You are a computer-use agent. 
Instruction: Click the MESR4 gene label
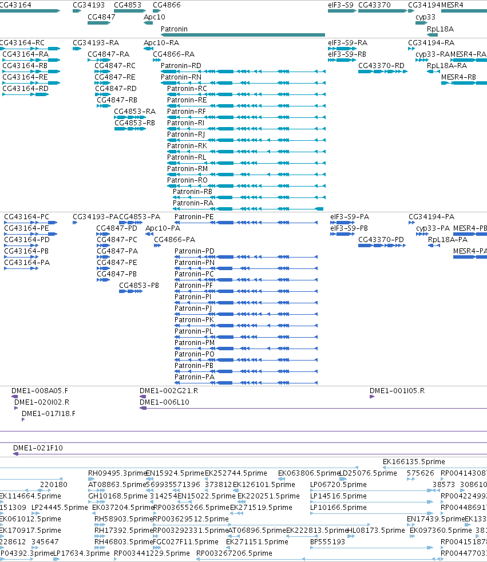tap(452, 5)
